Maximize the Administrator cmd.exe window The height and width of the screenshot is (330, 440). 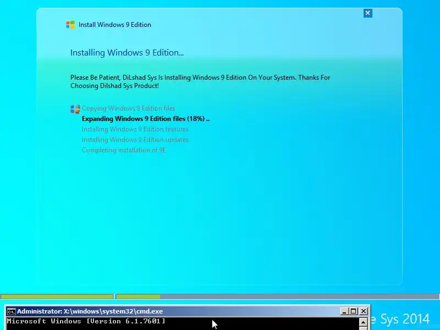coord(354,311)
